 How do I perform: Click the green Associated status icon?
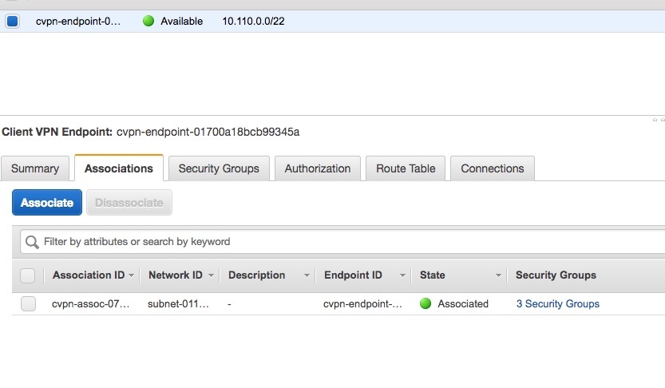(x=425, y=303)
